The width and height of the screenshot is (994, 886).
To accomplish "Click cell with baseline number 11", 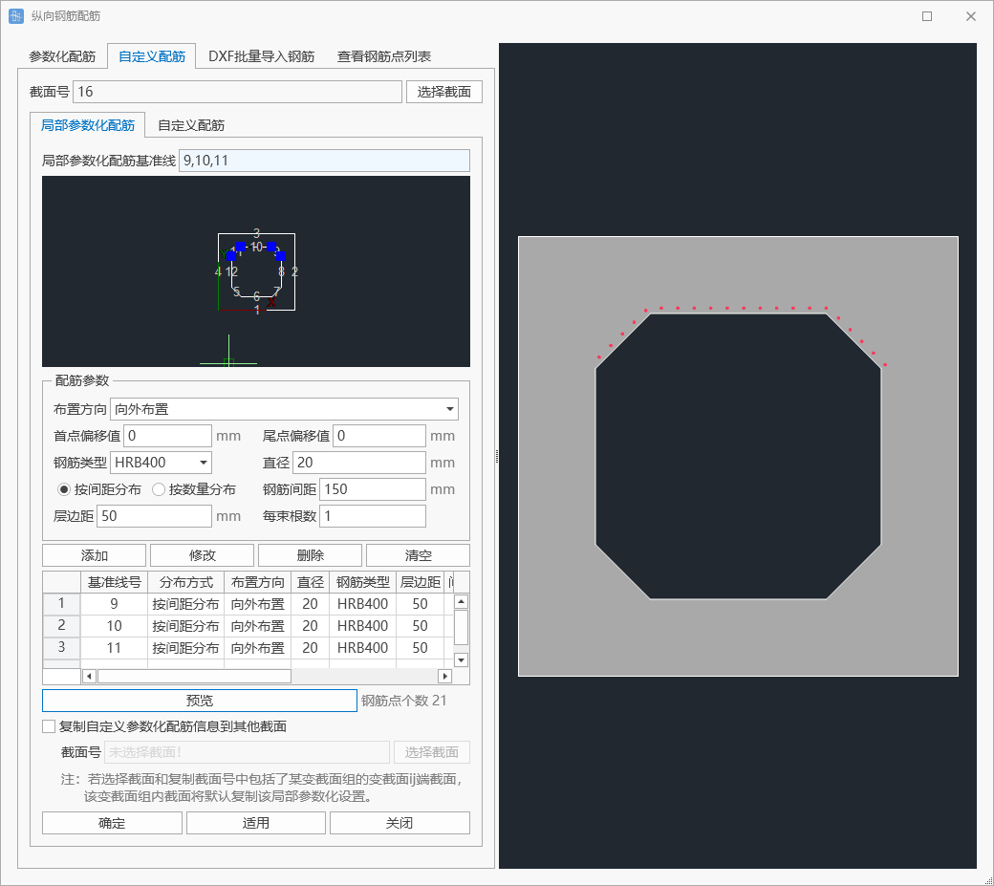I will pos(114,648).
